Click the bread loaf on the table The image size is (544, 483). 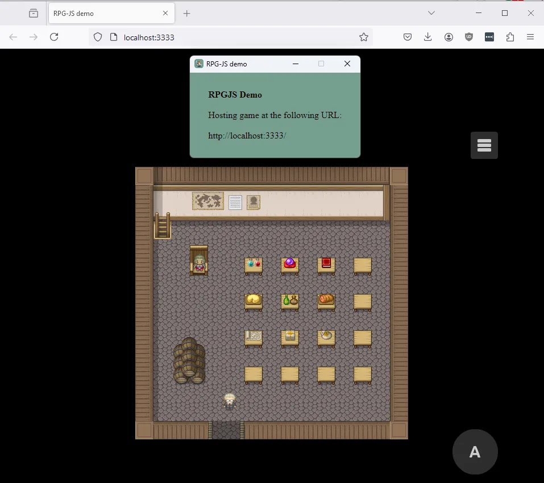[x=326, y=299]
